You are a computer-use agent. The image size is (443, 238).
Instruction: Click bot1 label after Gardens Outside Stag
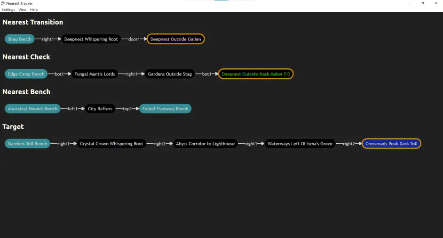click(206, 74)
